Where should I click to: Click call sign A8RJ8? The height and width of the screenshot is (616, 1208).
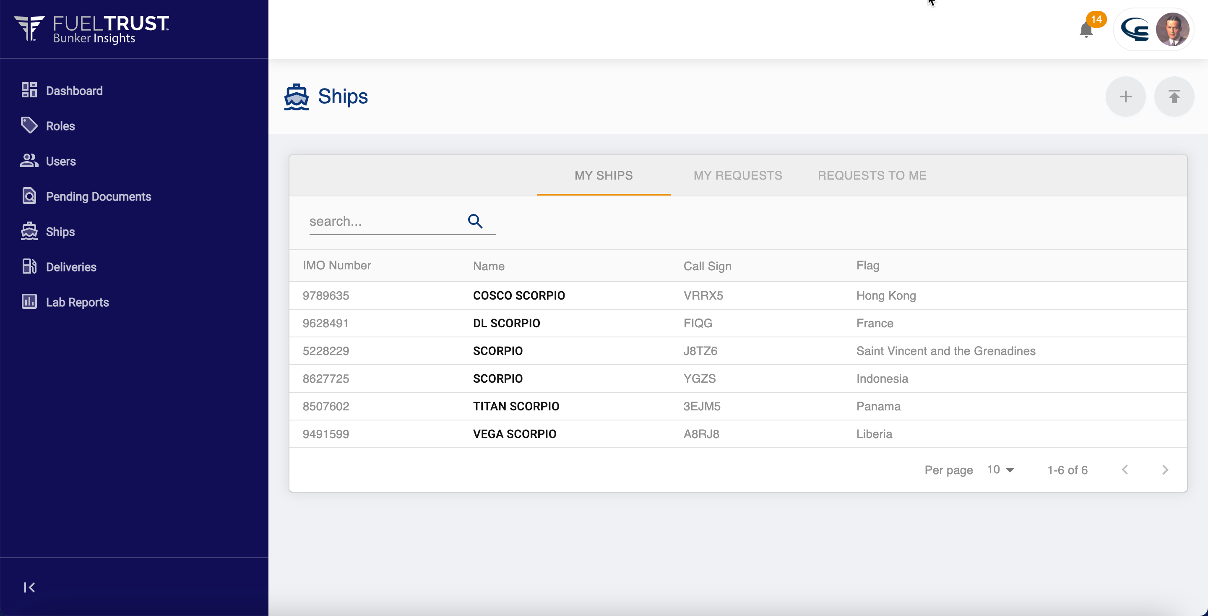(x=701, y=434)
